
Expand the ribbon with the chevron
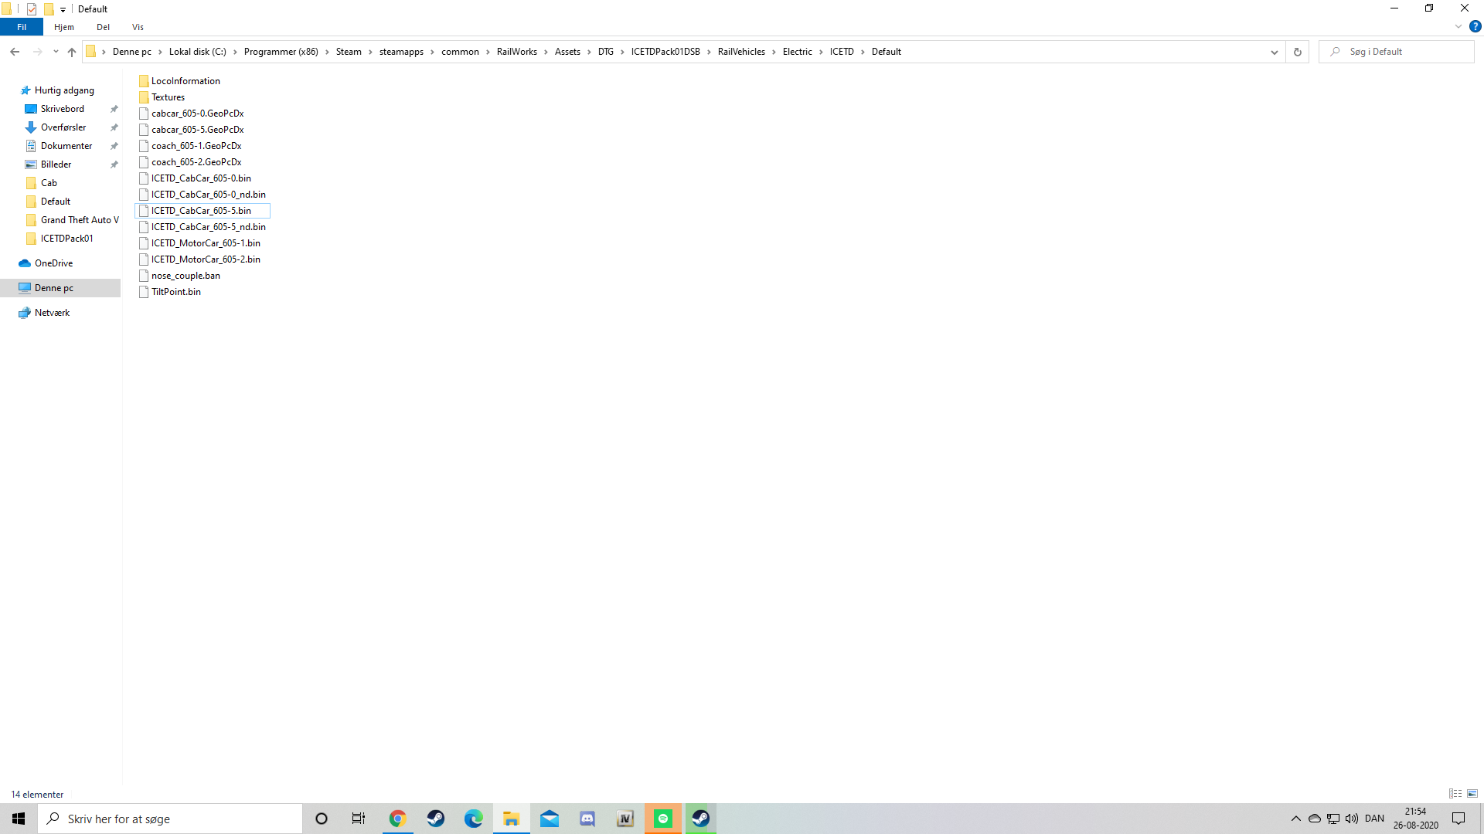click(x=1458, y=26)
